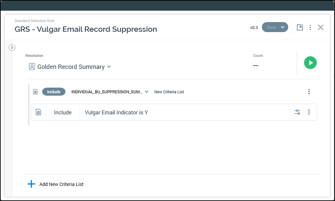335x201 pixels.
Task: Open the criteria list three-dot menu
Action: (x=309, y=92)
